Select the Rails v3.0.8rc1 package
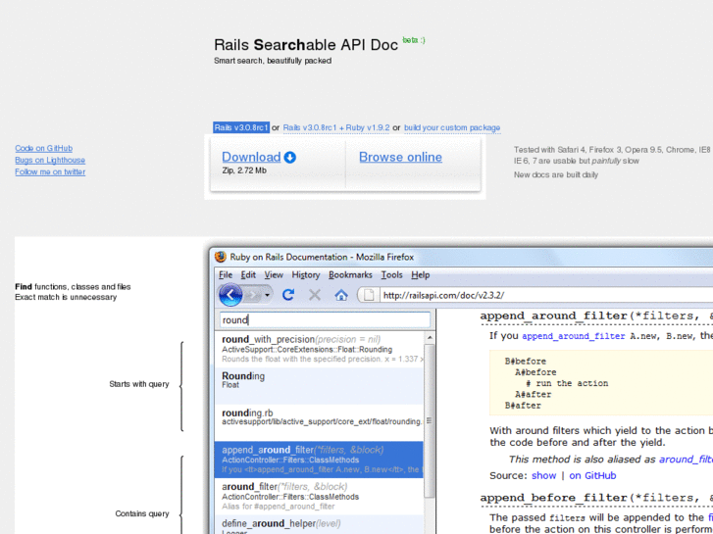713x534 pixels. click(241, 127)
